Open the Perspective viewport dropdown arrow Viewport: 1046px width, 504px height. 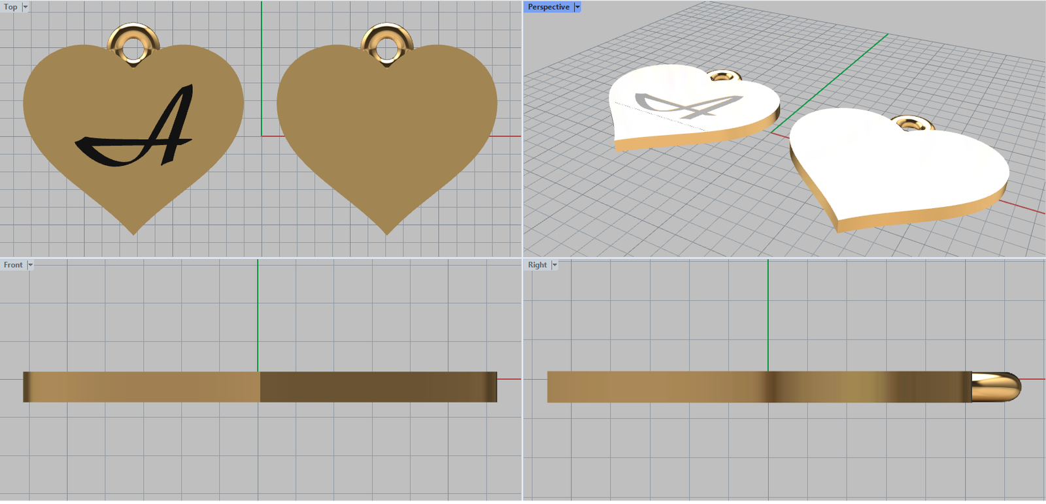577,7
